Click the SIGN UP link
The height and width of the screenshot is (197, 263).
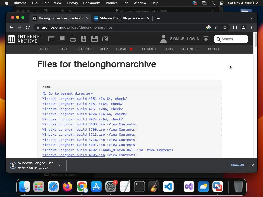[177, 39]
